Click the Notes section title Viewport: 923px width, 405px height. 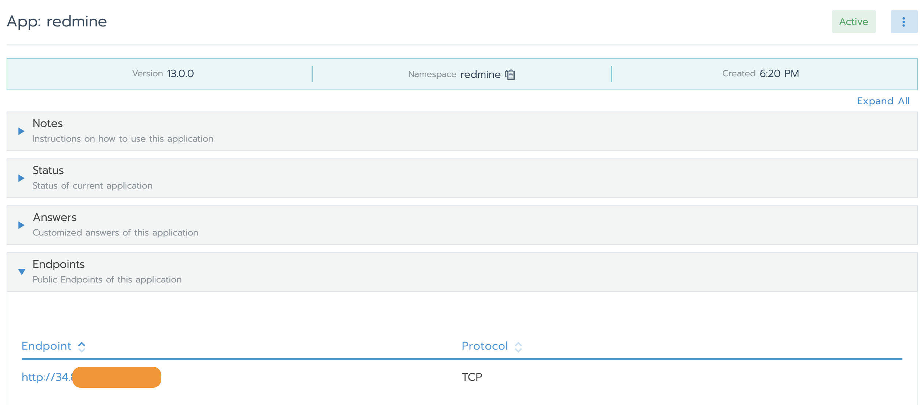(48, 123)
